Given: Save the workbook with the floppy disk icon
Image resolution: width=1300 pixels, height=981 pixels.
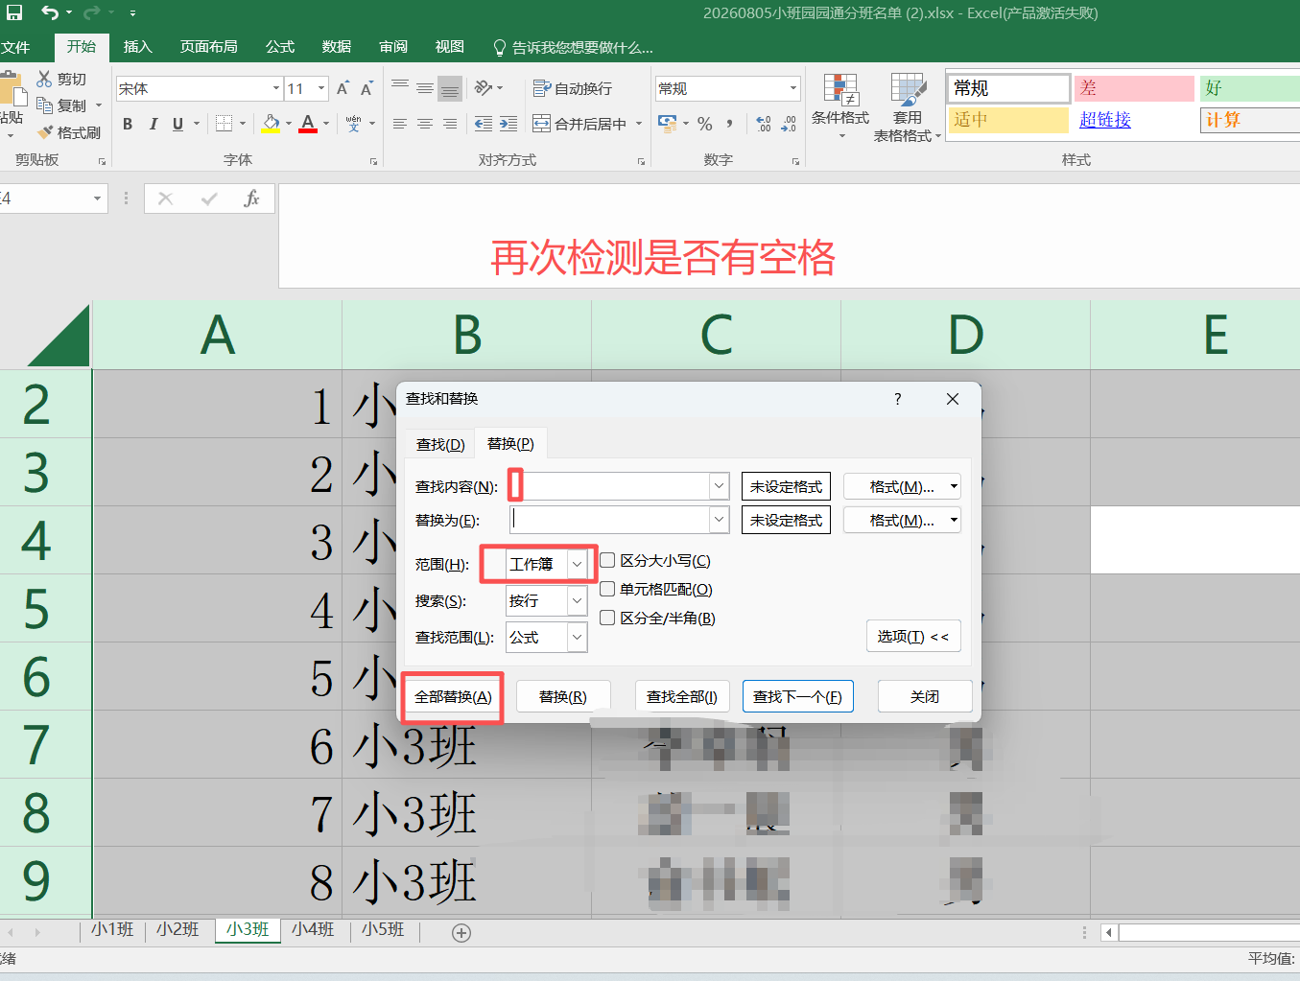Looking at the screenshot, I should [x=13, y=12].
